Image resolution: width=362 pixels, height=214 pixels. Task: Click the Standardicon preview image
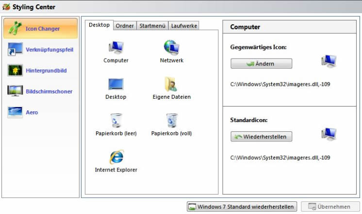pos(329,134)
